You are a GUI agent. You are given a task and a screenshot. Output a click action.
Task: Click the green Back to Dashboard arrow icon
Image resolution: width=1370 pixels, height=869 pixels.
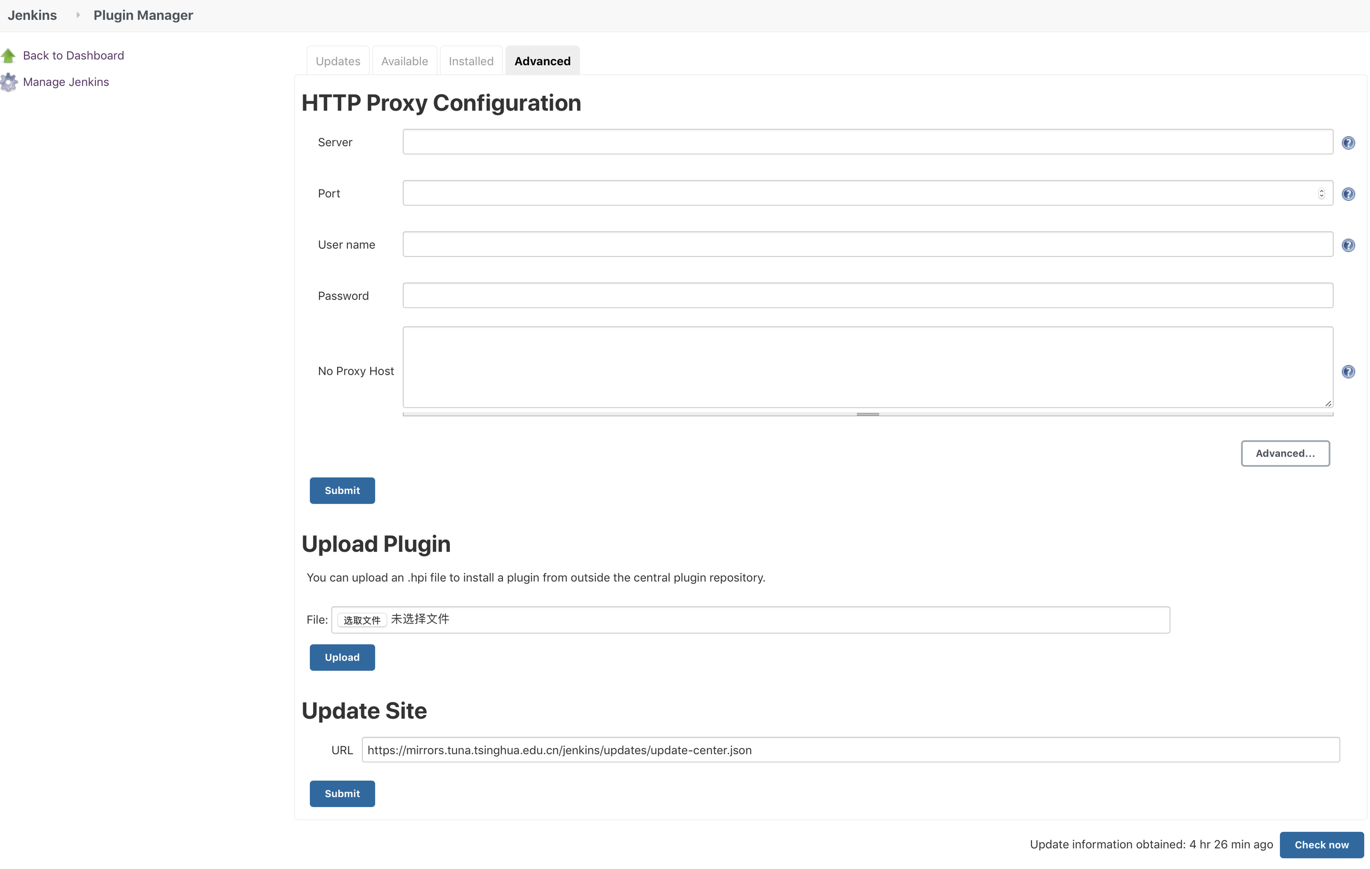coord(9,56)
